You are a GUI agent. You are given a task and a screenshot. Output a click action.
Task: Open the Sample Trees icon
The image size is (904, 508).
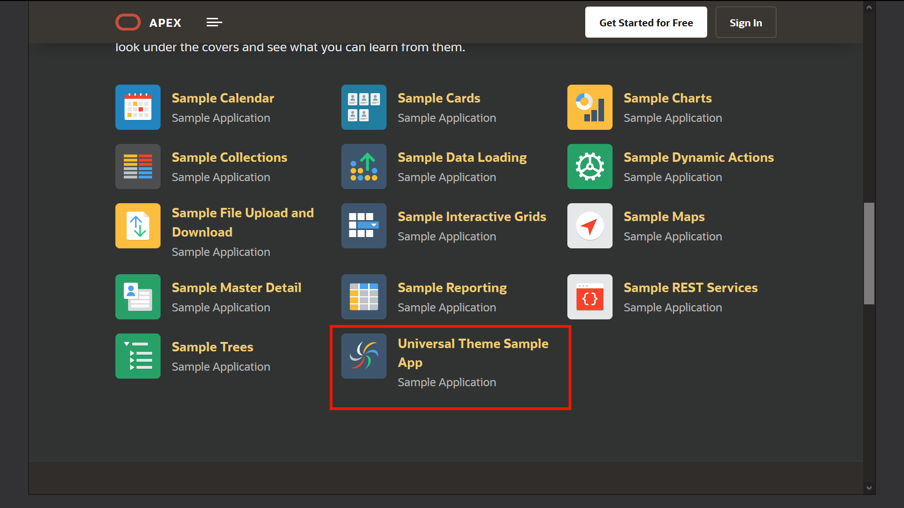[x=137, y=356]
